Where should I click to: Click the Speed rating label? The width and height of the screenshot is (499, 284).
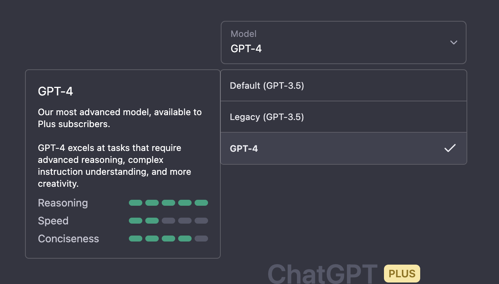click(x=53, y=221)
